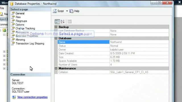Click the 1.70 MB space available value

115,61
